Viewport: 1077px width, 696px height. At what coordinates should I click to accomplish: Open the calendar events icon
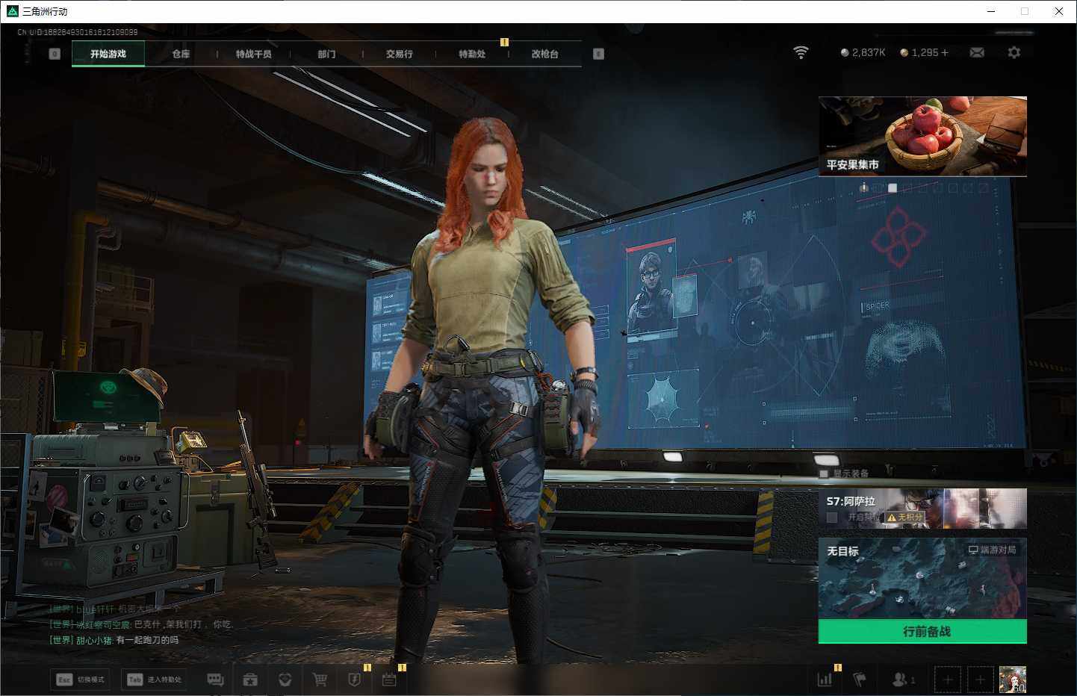click(389, 680)
